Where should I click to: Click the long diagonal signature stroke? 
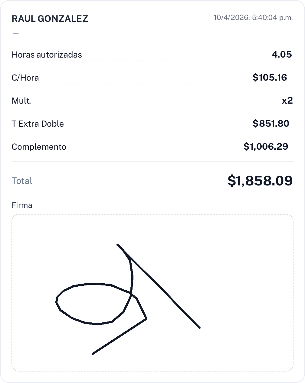(163, 290)
